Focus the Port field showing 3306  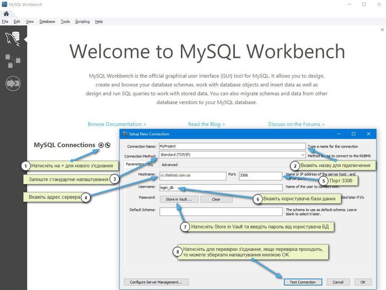tap(260, 176)
